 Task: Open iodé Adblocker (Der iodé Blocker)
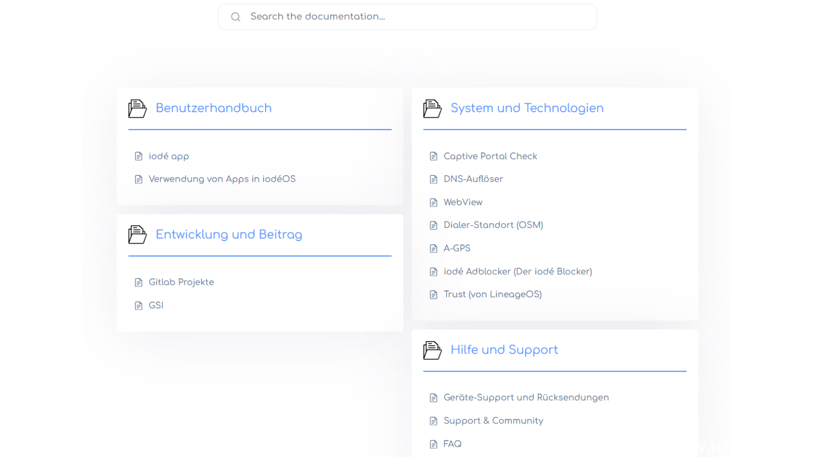click(x=518, y=272)
